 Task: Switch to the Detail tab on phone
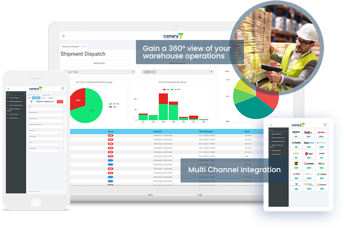coord(43,98)
